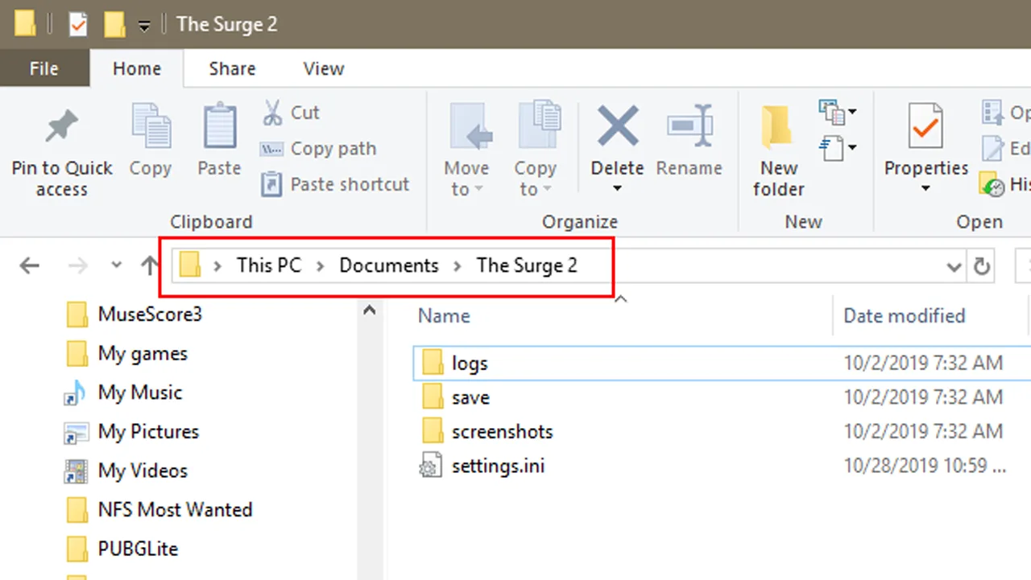1031x580 pixels.
Task: Click the Copy clipboard button
Action: coord(151,141)
